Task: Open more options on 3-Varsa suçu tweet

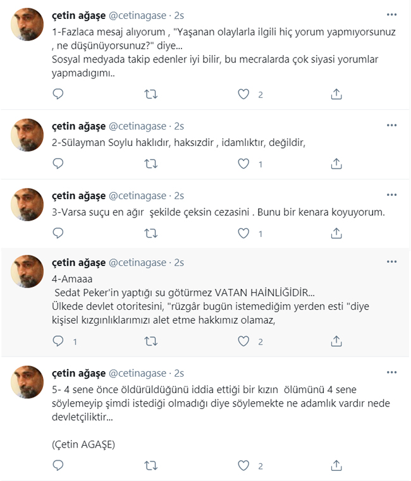Action: 391,195
